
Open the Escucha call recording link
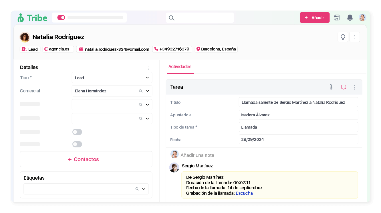tap(244, 193)
